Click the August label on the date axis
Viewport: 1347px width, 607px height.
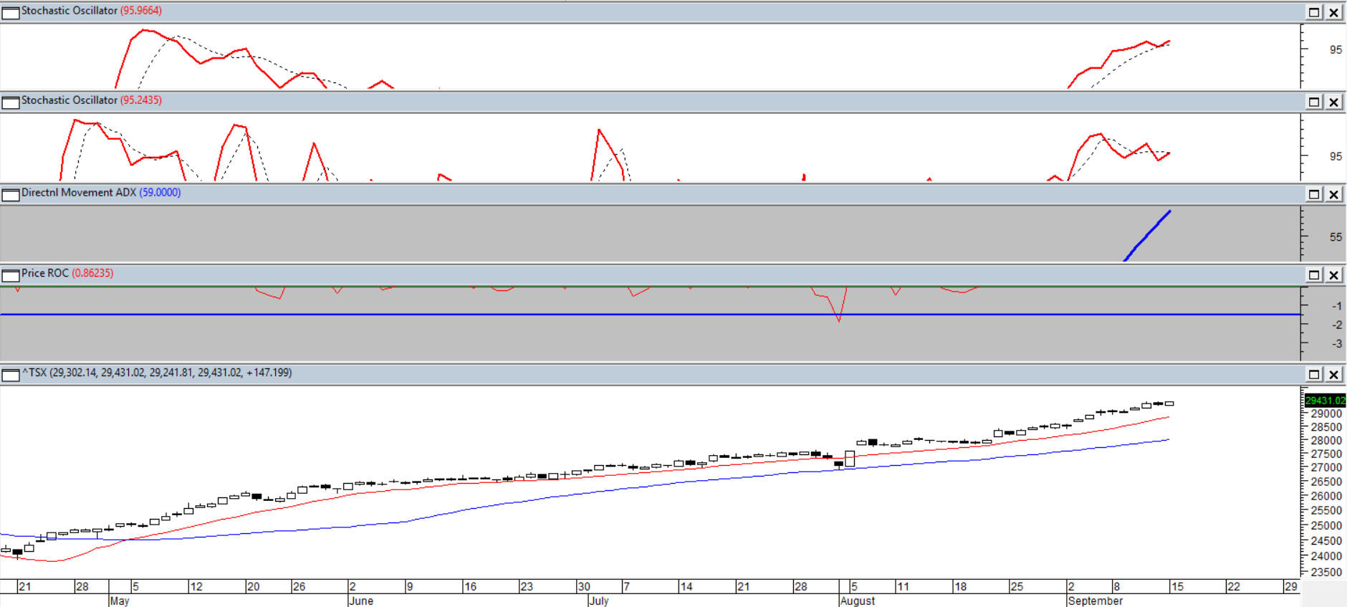[857, 601]
